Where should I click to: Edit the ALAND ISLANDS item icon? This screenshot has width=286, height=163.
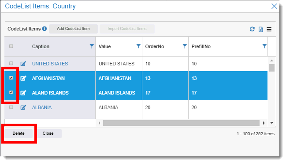pos(23,93)
